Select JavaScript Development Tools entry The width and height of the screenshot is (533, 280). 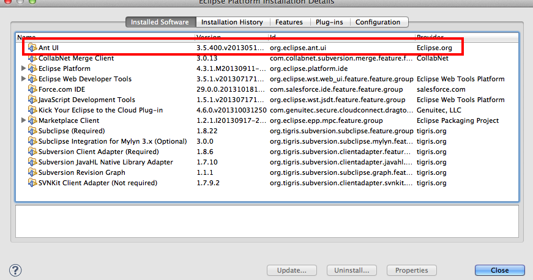click(87, 100)
